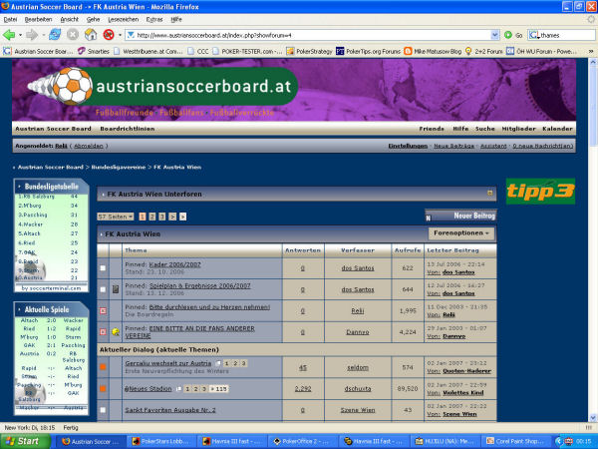Click the Google search engine icon

pos(533,35)
